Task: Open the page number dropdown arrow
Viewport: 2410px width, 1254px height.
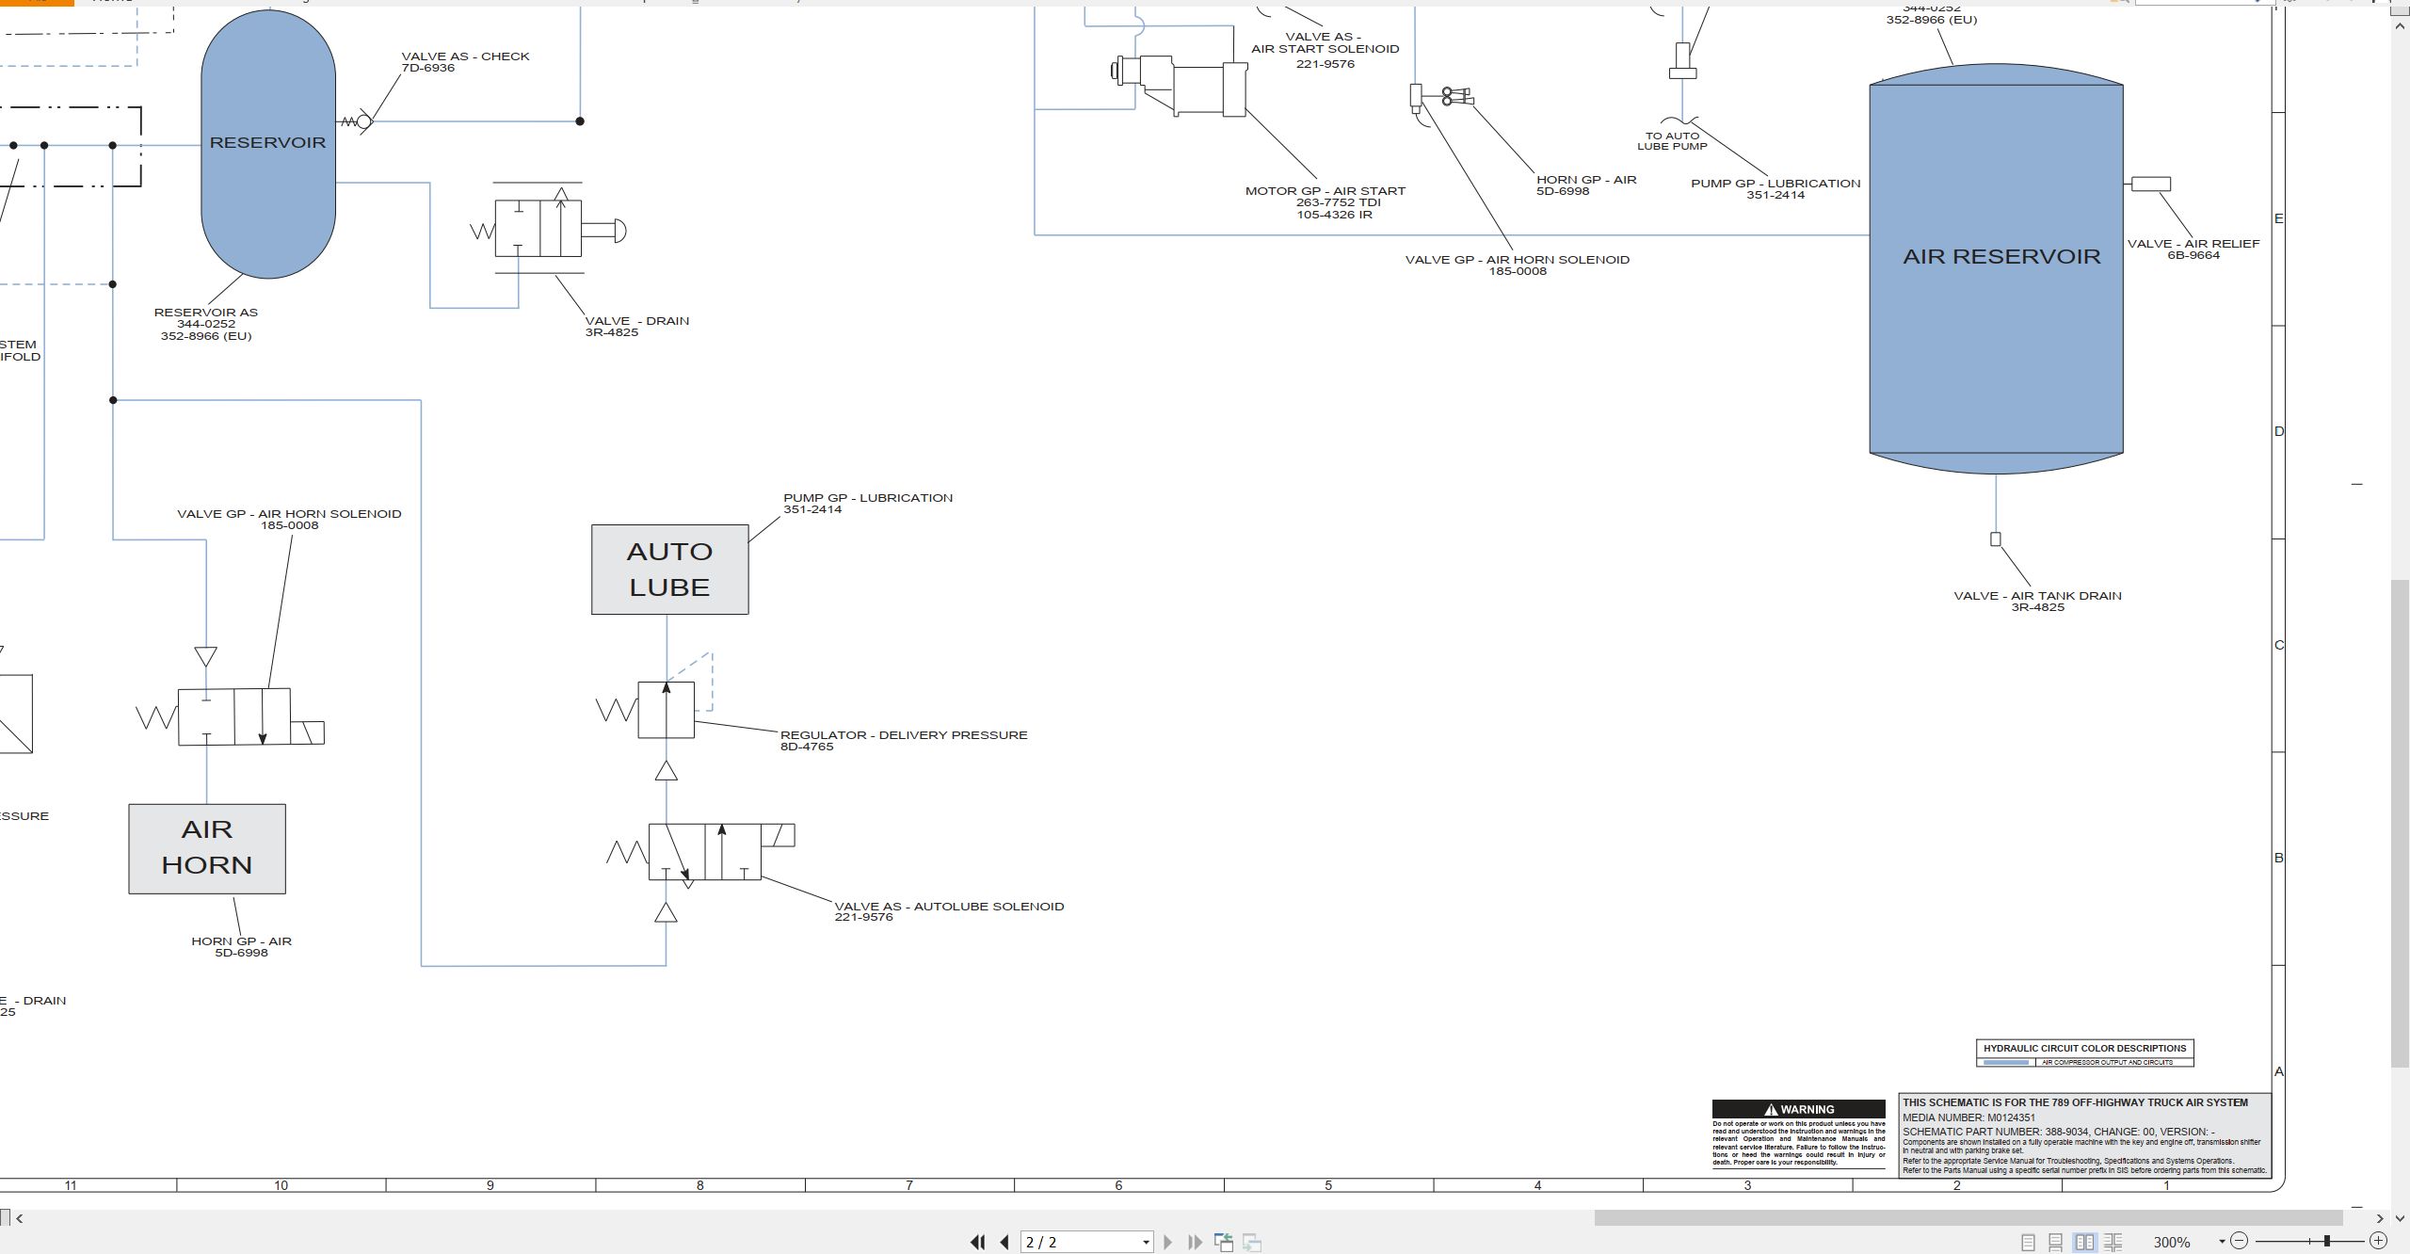Action: [x=1146, y=1243]
